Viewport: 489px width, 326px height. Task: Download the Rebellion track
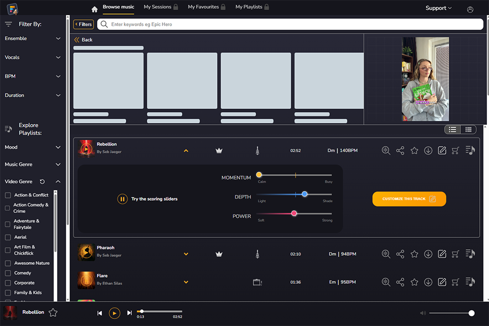click(428, 150)
